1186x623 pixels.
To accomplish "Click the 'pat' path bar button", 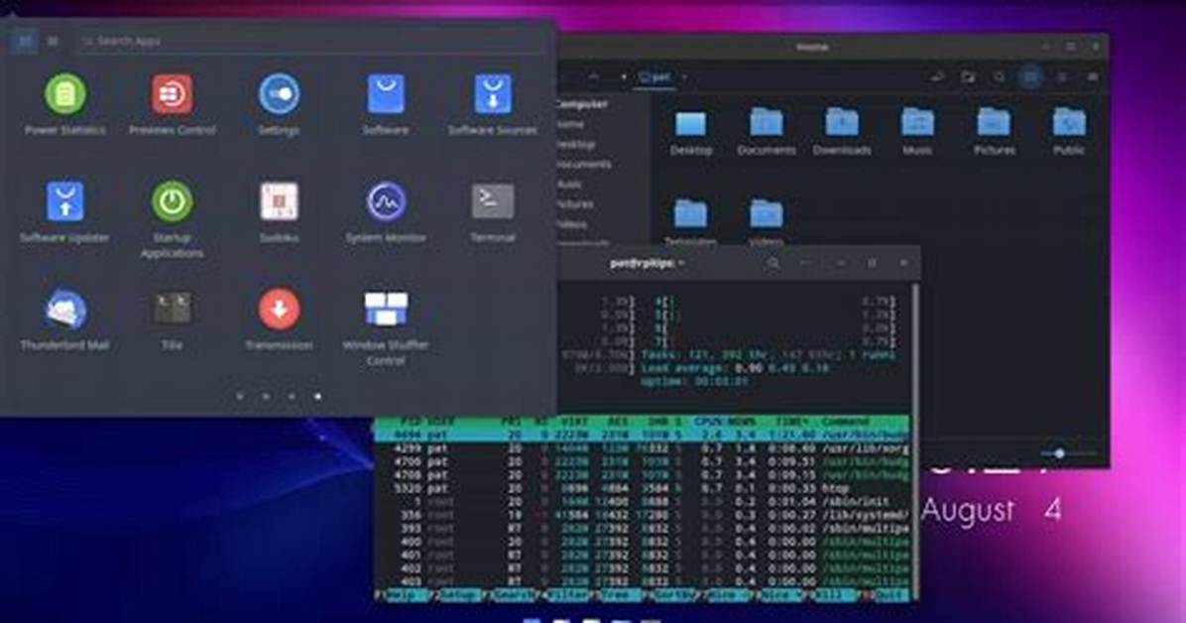I will coord(655,76).
